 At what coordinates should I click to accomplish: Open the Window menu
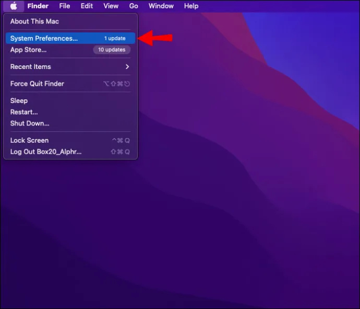(x=161, y=6)
